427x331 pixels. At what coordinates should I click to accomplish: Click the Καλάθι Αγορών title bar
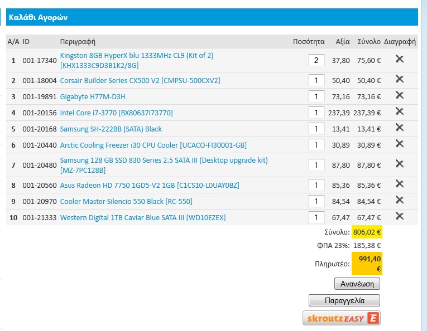(x=212, y=17)
